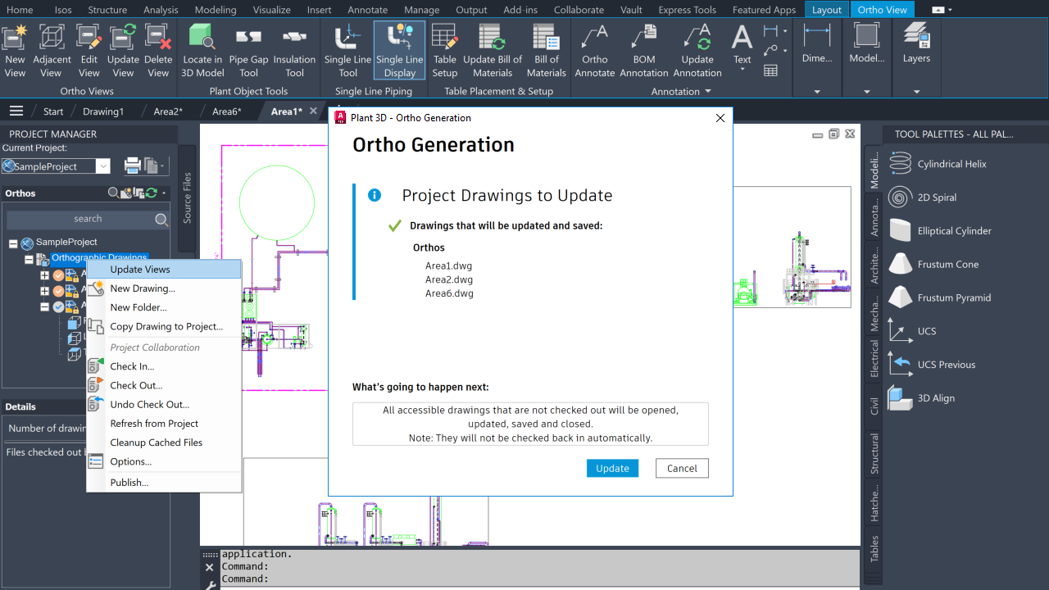Toggle Single Line Display mode
This screenshot has width=1049, height=590.
coord(400,51)
